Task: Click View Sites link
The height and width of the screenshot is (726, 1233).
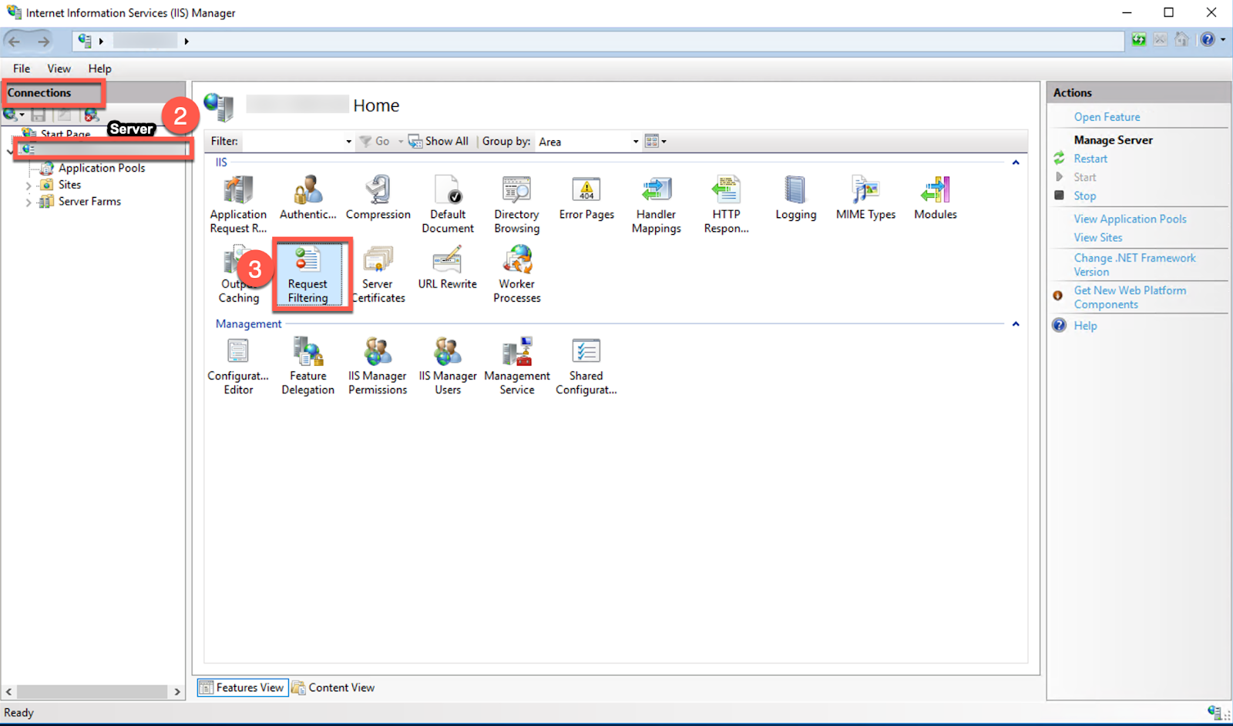Action: (x=1098, y=238)
